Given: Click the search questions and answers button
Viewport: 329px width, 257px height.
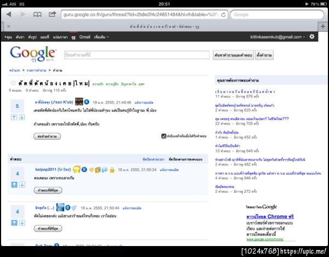Looking at the screenshot, I should pyautogui.click(x=233, y=55).
